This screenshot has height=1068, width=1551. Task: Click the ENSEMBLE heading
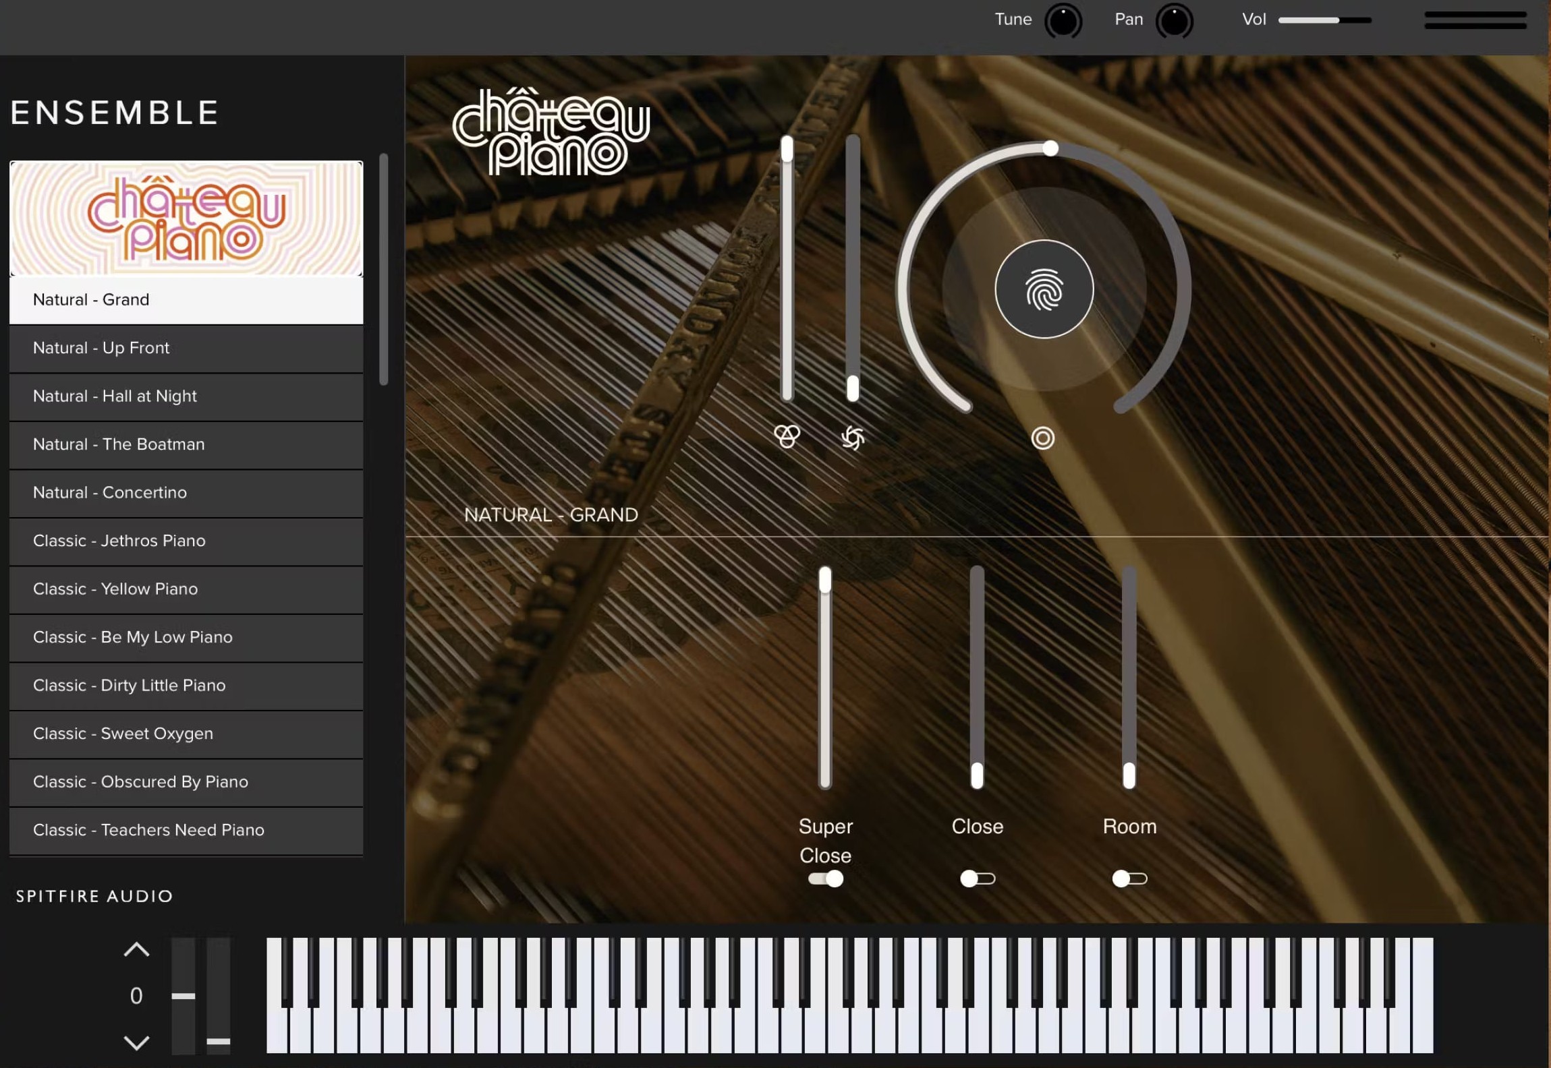tap(115, 113)
